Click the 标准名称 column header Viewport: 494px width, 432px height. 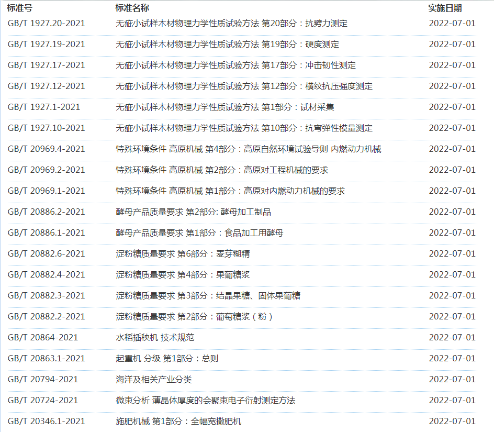[132, 8]
